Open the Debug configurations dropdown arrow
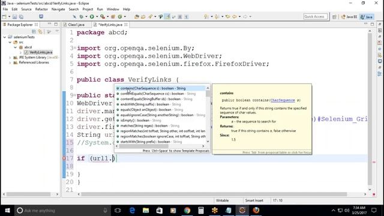 [86, 17]
